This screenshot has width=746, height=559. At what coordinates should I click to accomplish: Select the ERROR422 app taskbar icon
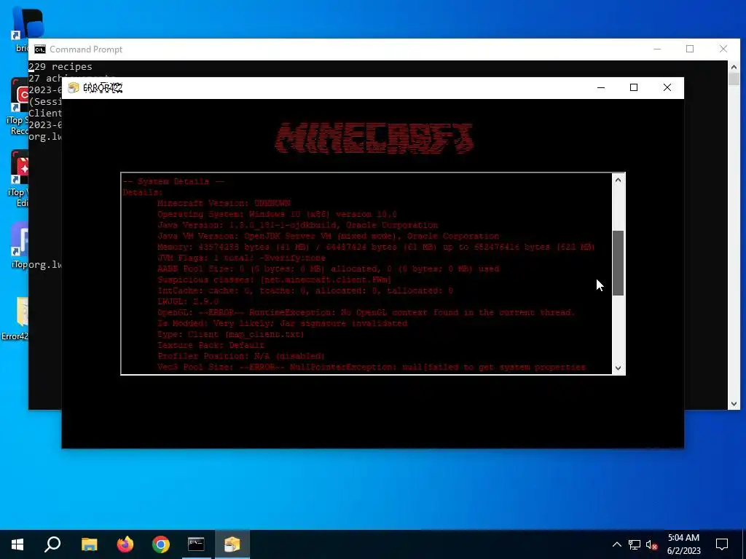(x=232, y=544)
